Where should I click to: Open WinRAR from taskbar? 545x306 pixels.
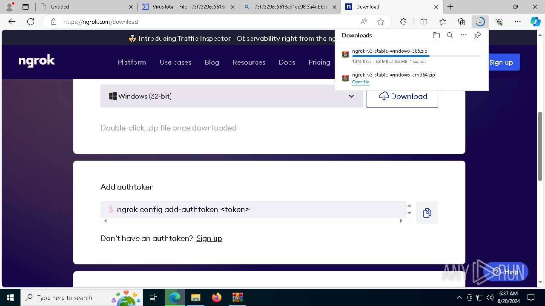(x=237, y=297)
